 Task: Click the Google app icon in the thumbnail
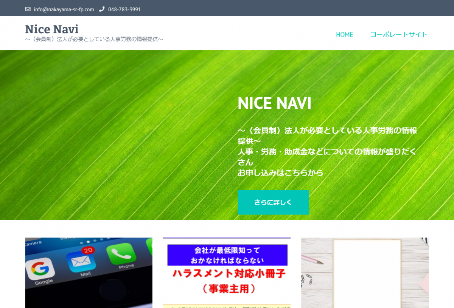pyautogui.click(x=40, y=269)
